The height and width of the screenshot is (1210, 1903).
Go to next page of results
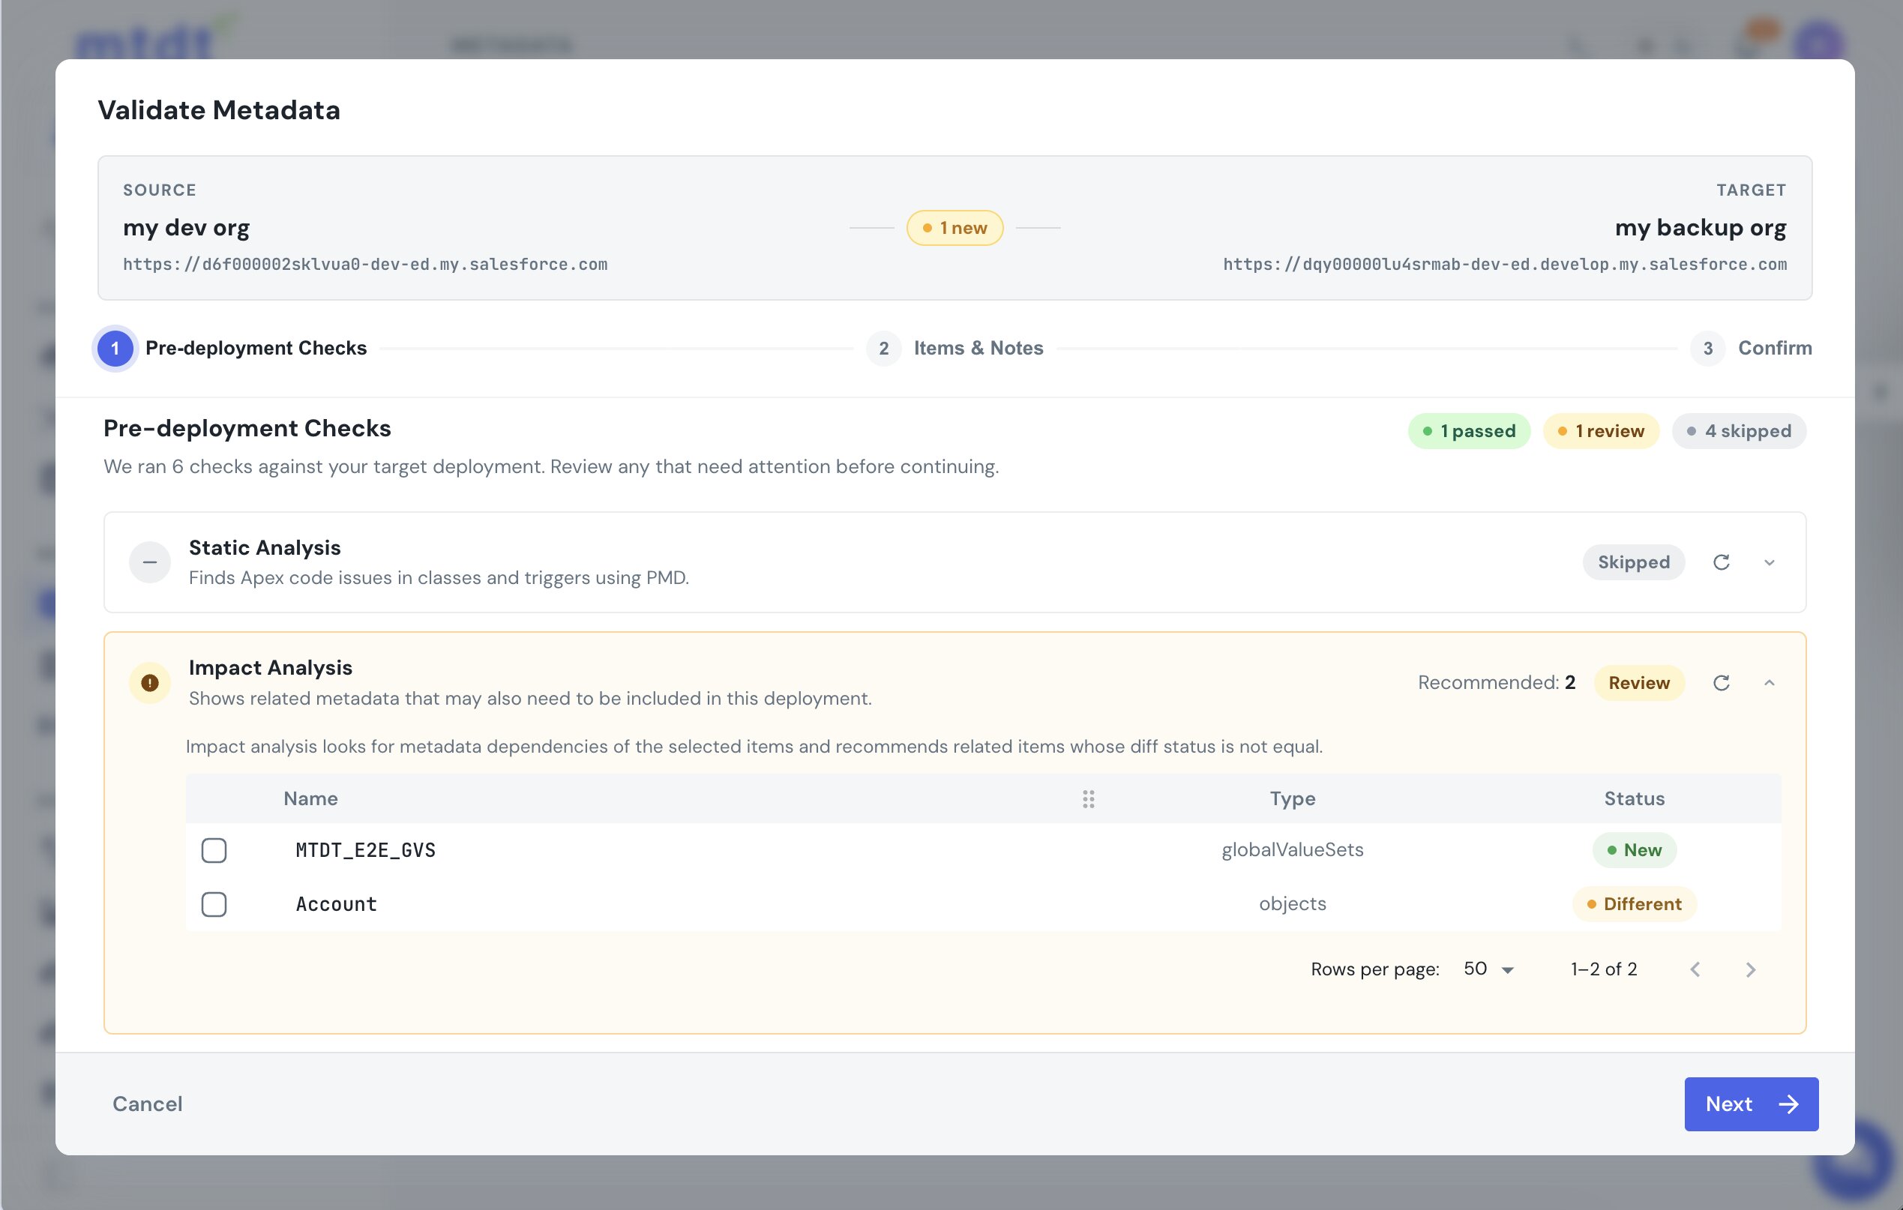pos(1751,970)
